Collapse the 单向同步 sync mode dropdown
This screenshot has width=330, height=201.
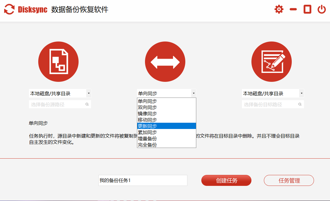pyautogui.click(x=194, y=93)
